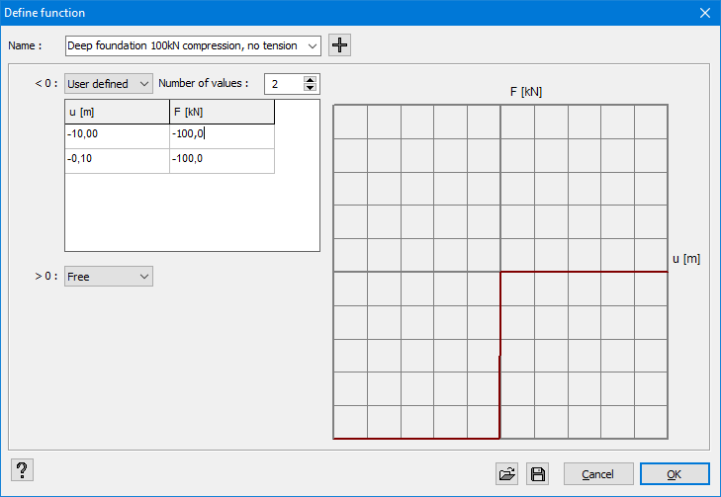The image size is (721, 497).
Task: Click the second row force cell -100,0
Action: (222, 159)
